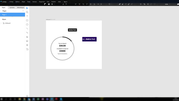Switch to the Test 3 document tab
This screenshot has height=101, width=179.
click(x=65, y=2)
